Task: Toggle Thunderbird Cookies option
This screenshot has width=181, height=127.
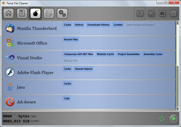Action: [118, 25]
